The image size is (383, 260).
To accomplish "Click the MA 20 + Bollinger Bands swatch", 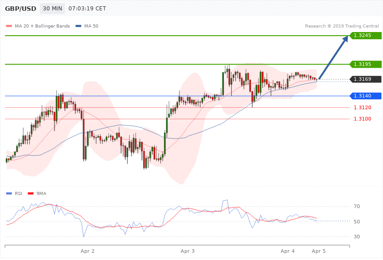I will coord(9,26).
